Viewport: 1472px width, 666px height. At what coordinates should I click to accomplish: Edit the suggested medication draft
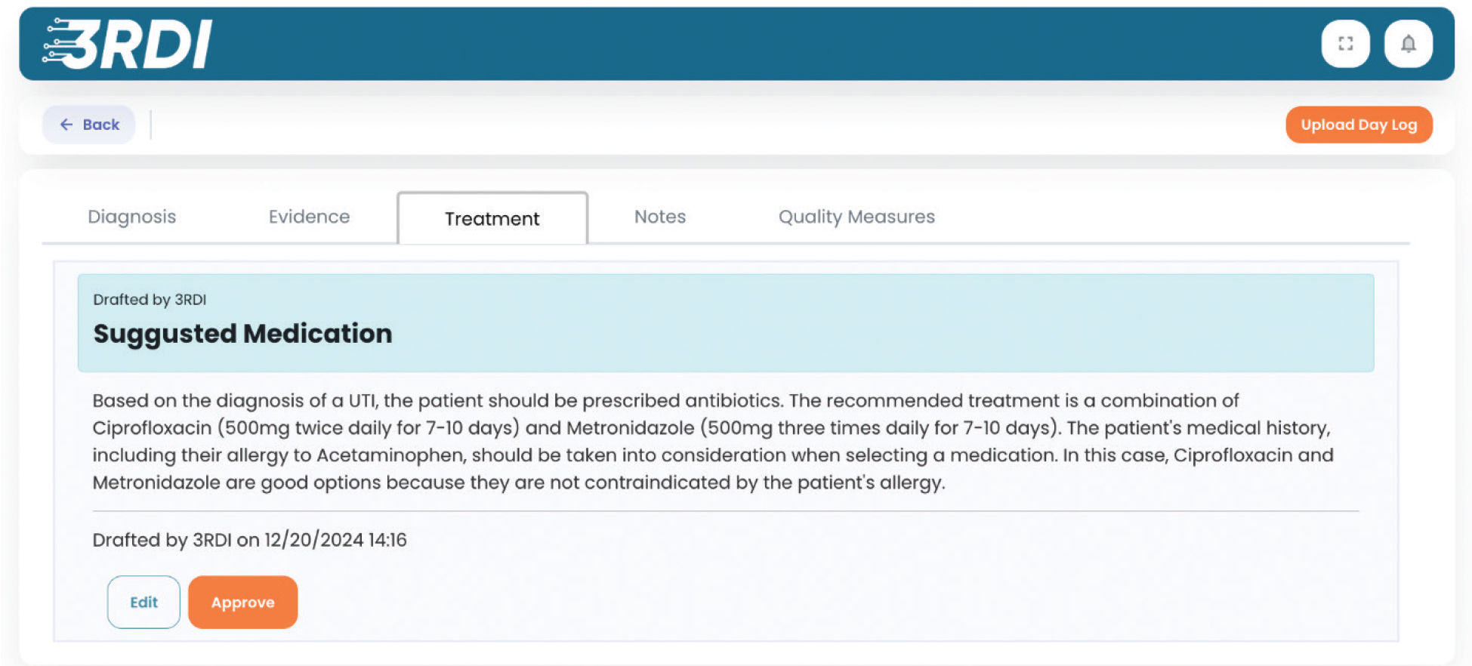pyautogui.click(x=143, y=602)
